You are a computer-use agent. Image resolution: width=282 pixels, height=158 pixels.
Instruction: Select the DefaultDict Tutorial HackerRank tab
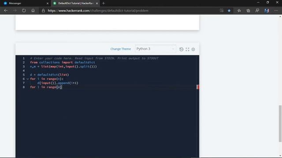point(75,3)
